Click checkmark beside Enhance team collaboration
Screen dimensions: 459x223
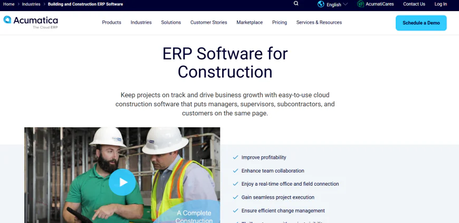235,171
